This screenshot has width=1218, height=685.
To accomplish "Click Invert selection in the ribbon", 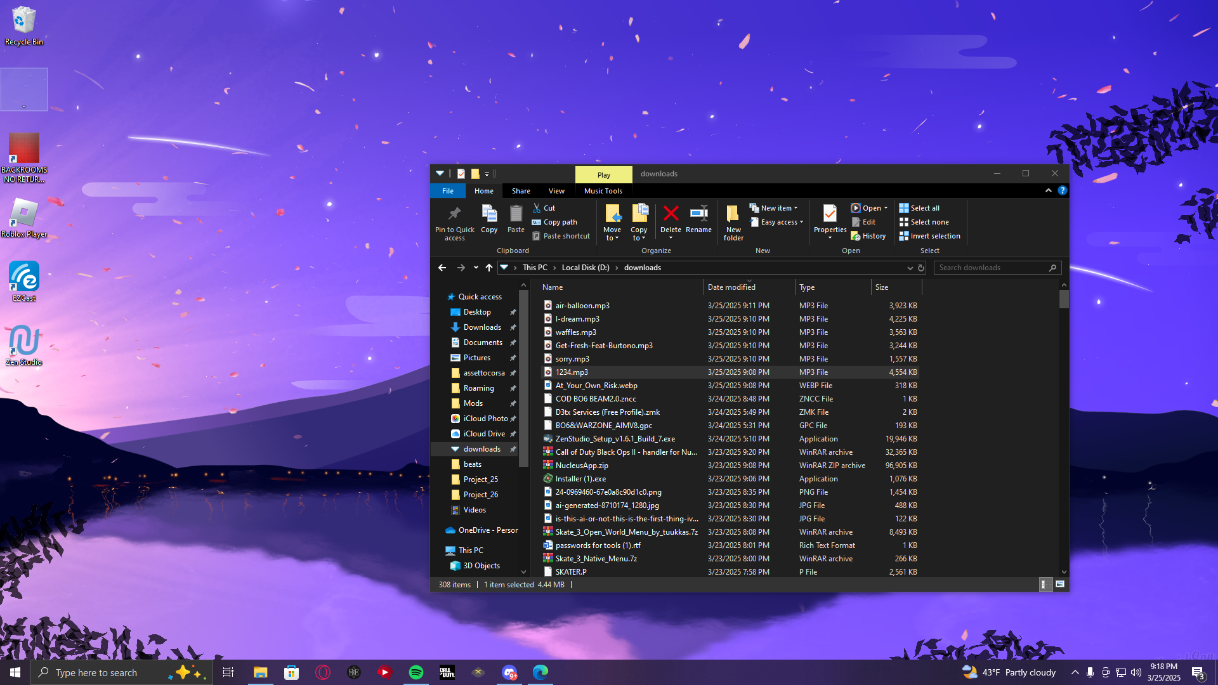I will pos(929,236).
